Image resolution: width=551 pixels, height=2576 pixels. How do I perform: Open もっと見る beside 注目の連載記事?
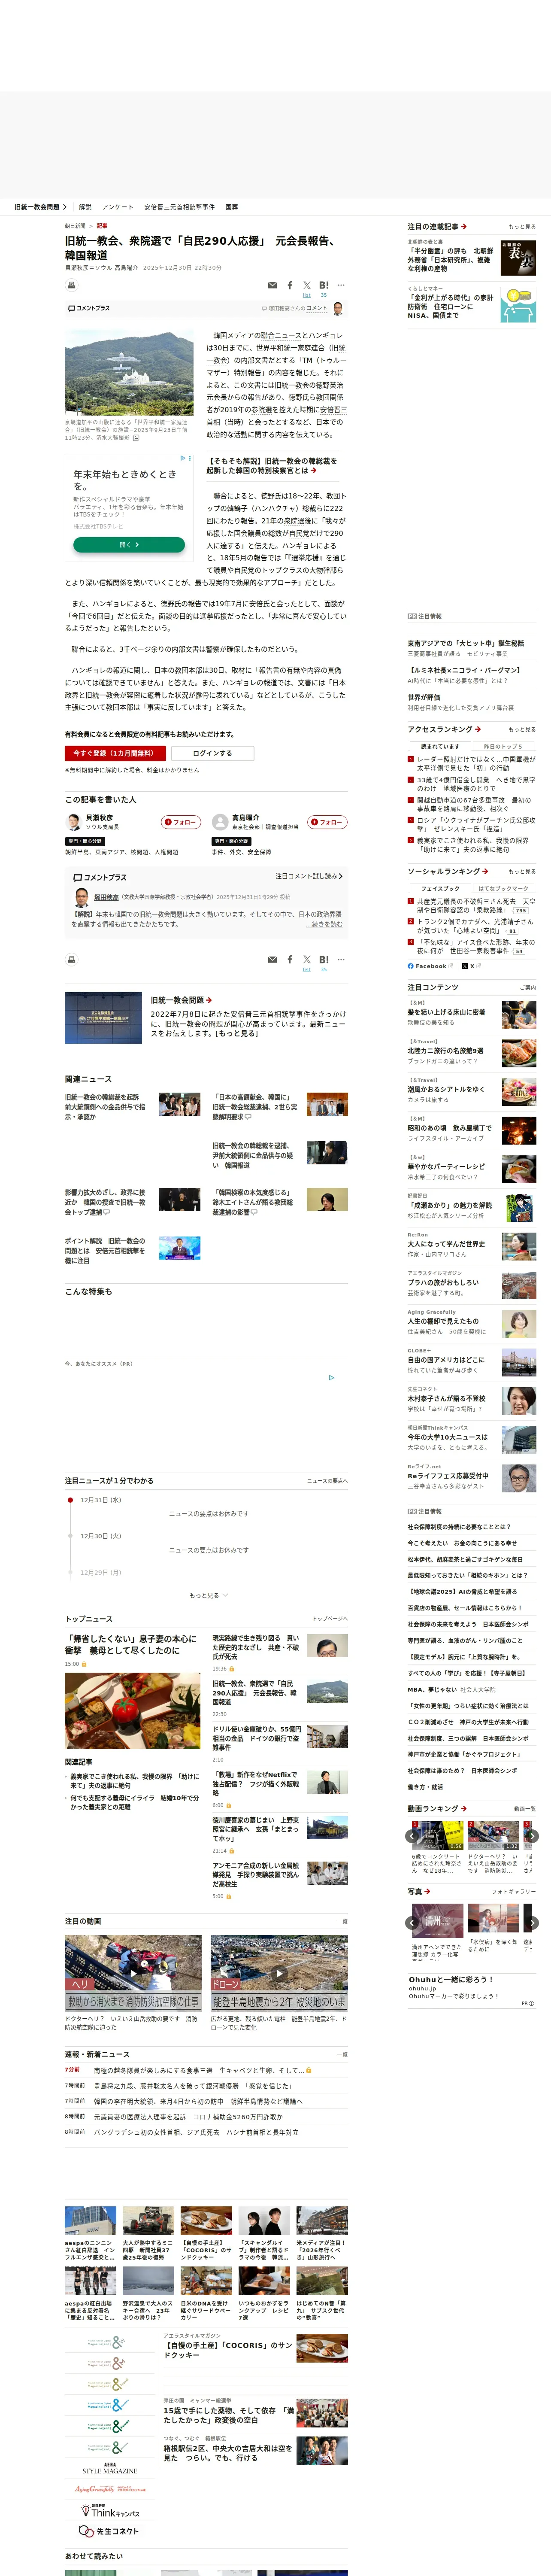[522, 227]
